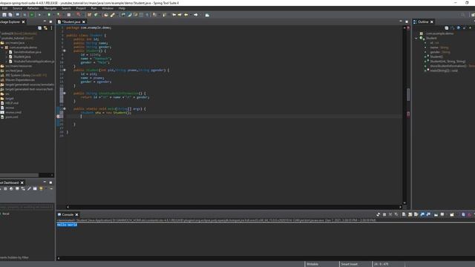Select the Console tab
Image resolution: width=475 pixels, height=267 pixels.
[68, 214]
